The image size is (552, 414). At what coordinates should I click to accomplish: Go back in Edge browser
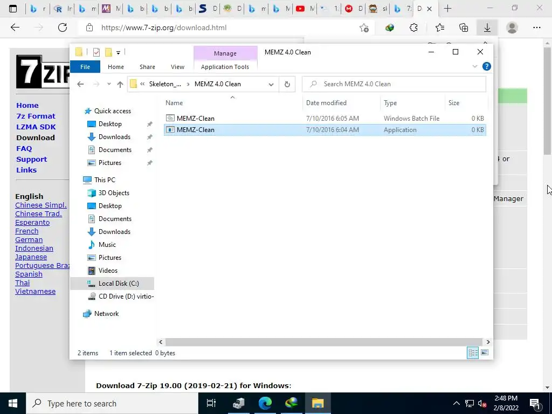15,27
